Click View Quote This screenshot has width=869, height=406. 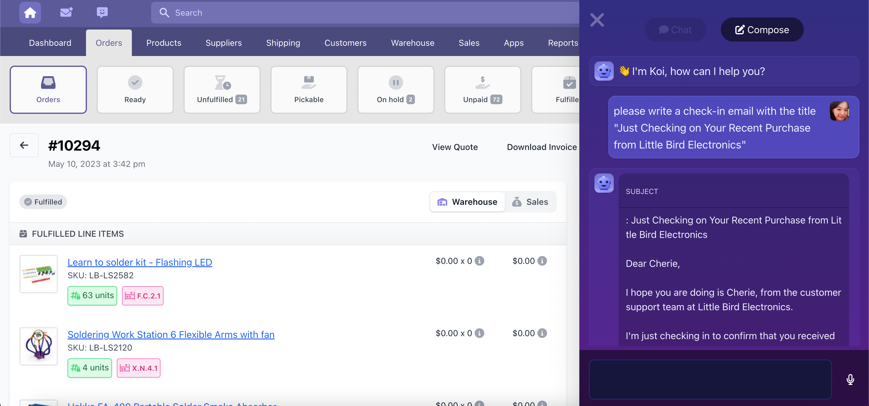[x=454, y=147]
